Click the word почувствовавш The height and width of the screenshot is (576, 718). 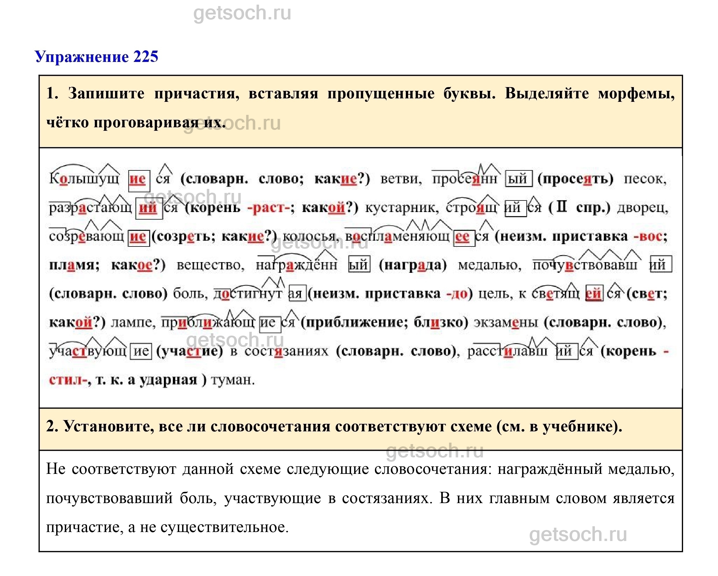tap(584, 265)
